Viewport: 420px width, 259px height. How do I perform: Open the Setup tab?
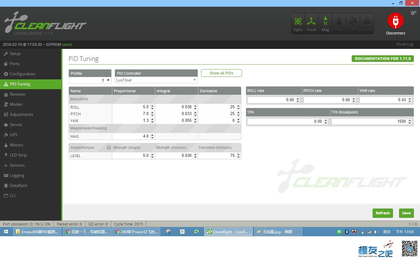click(x=31, y=54)
